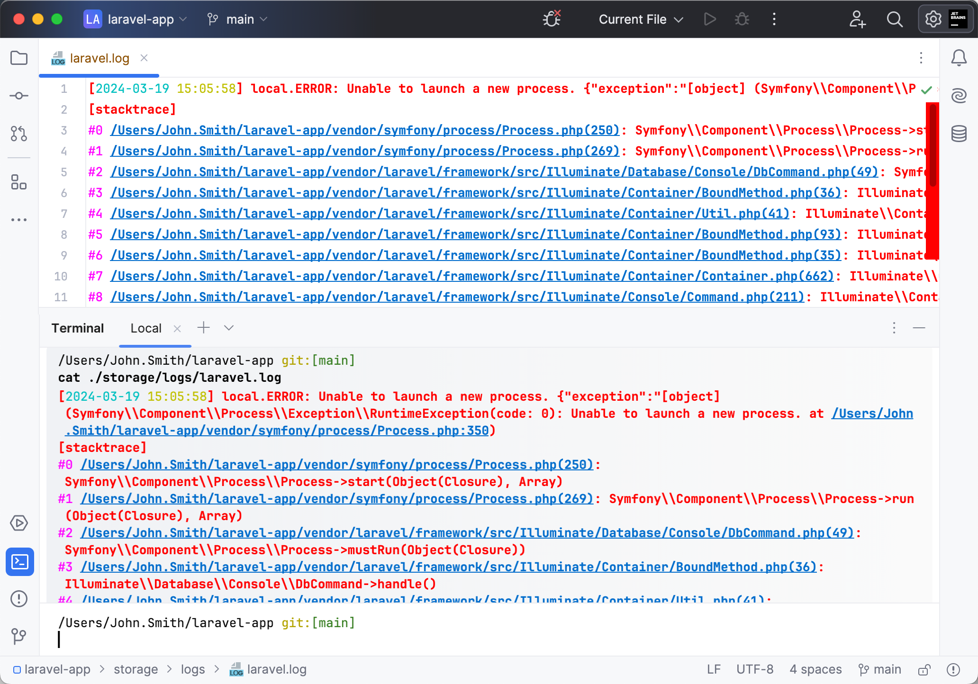Open the Commit tool window
978x684 pixels.
19,95
